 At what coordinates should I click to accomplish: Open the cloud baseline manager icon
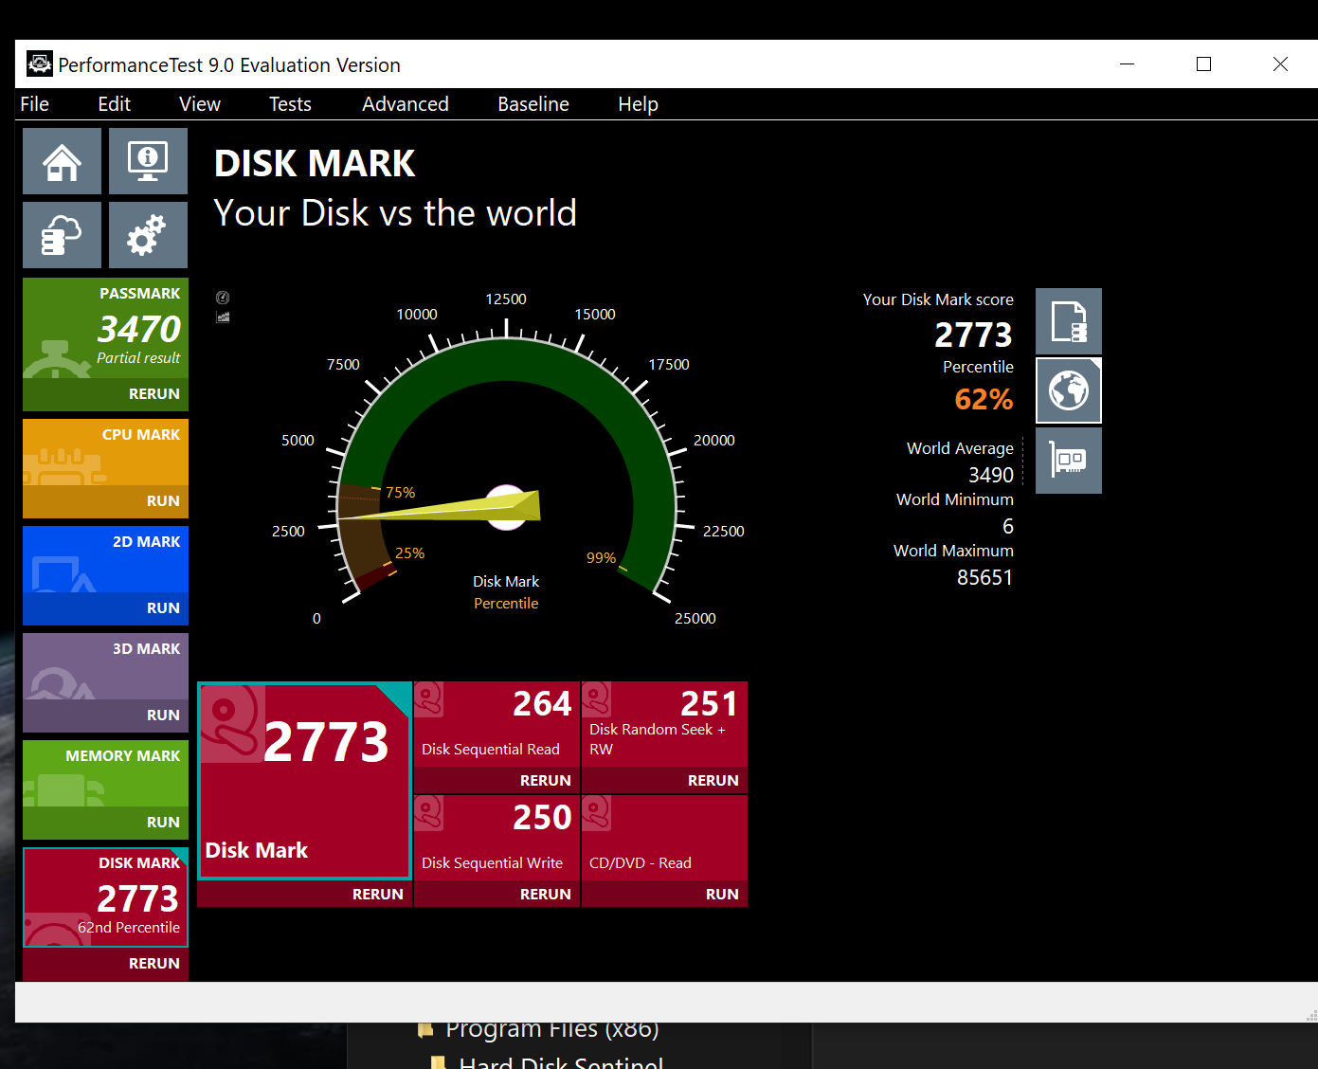tap(62, 235)
